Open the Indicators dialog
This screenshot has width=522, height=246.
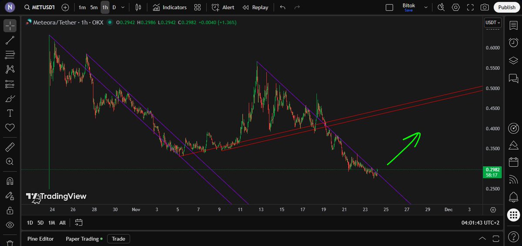tap(170, 7)
